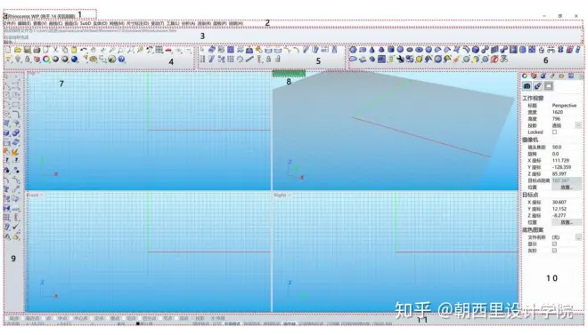
Task: Click the four viewports layout icon
Action: (x=159, y=50)
